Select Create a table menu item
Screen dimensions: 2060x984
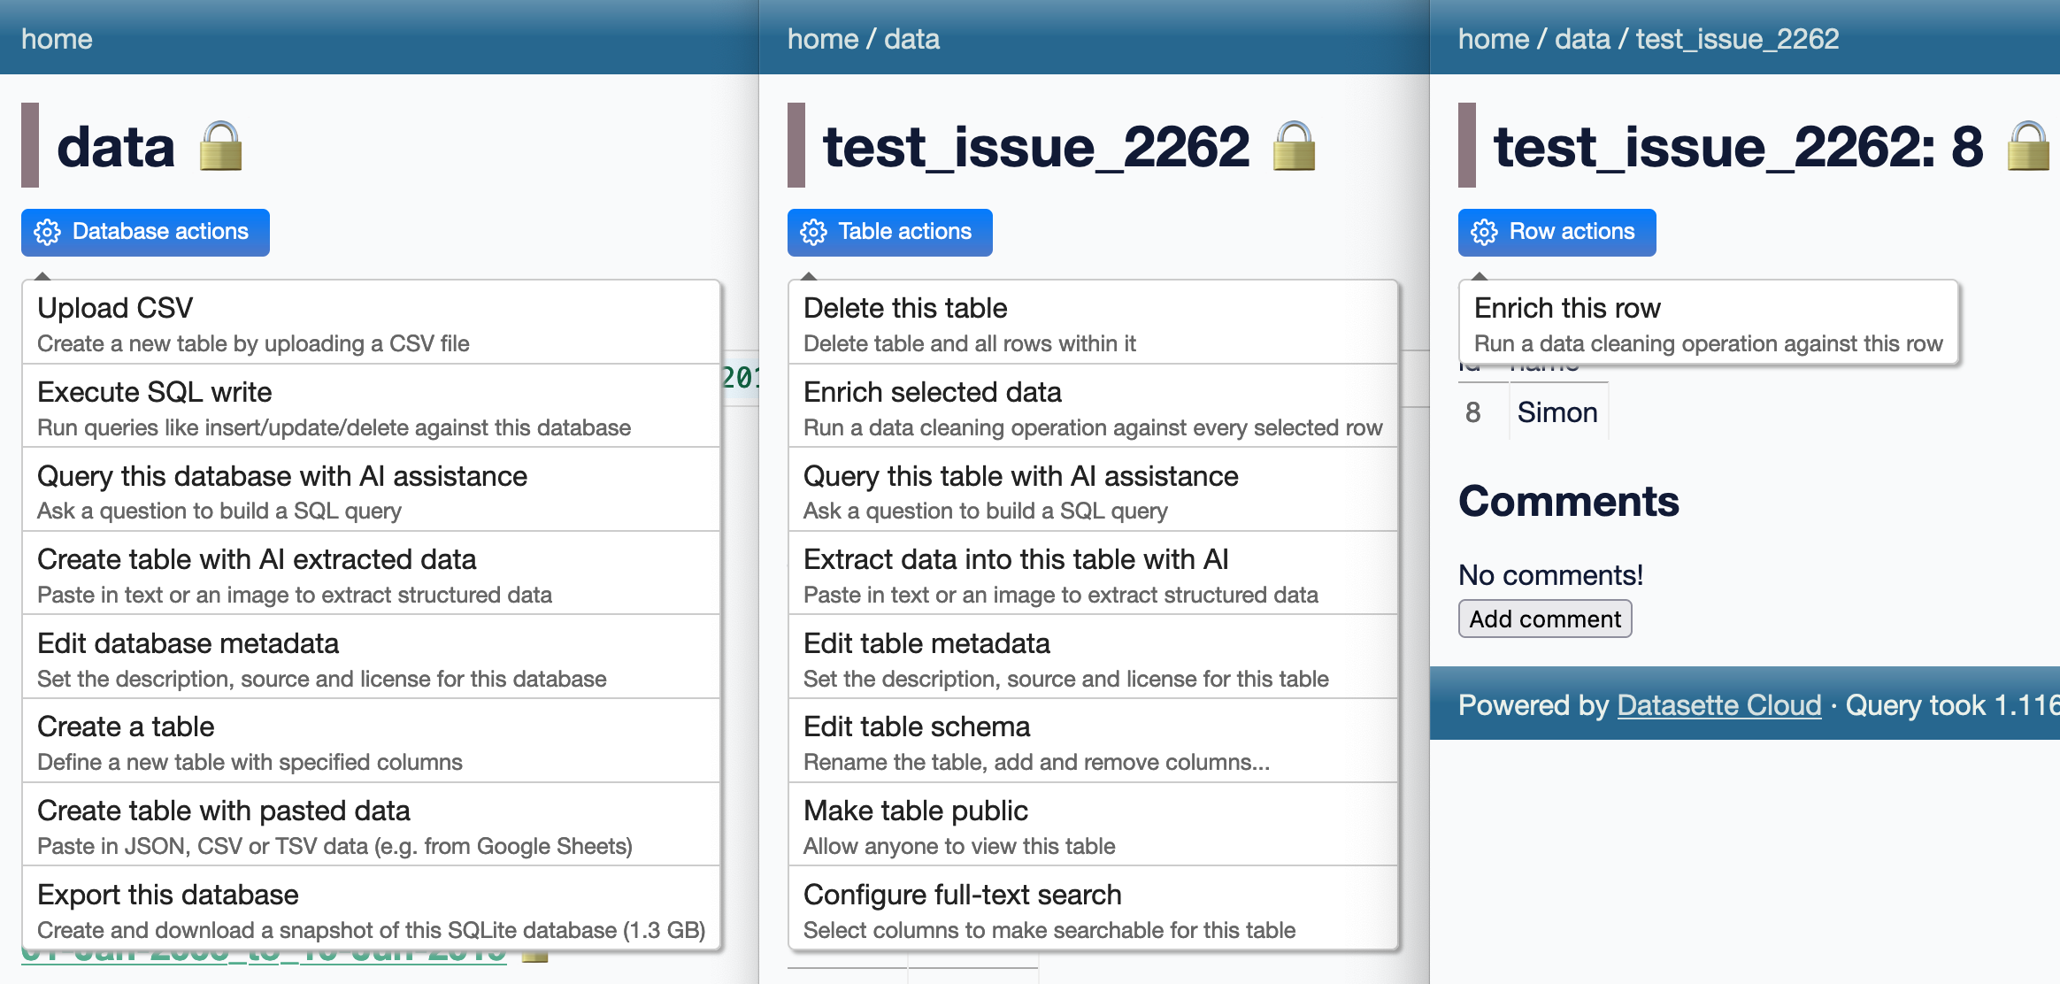coord(372,742)
